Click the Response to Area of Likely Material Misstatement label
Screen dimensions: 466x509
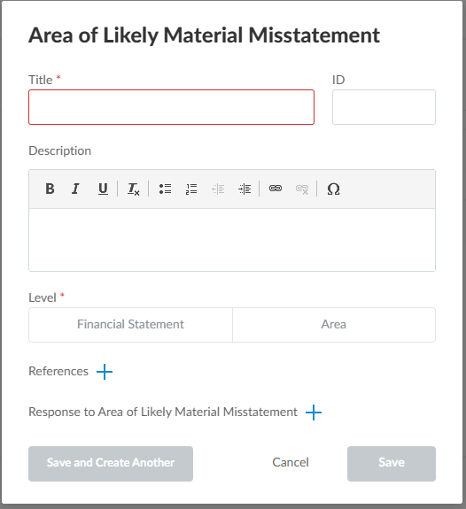(163, 412)
